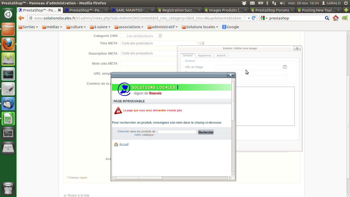Screen dimensions: 350x197
Task: Open the Ubuntu Dash home launcher
Action: (x=8, y=14)
